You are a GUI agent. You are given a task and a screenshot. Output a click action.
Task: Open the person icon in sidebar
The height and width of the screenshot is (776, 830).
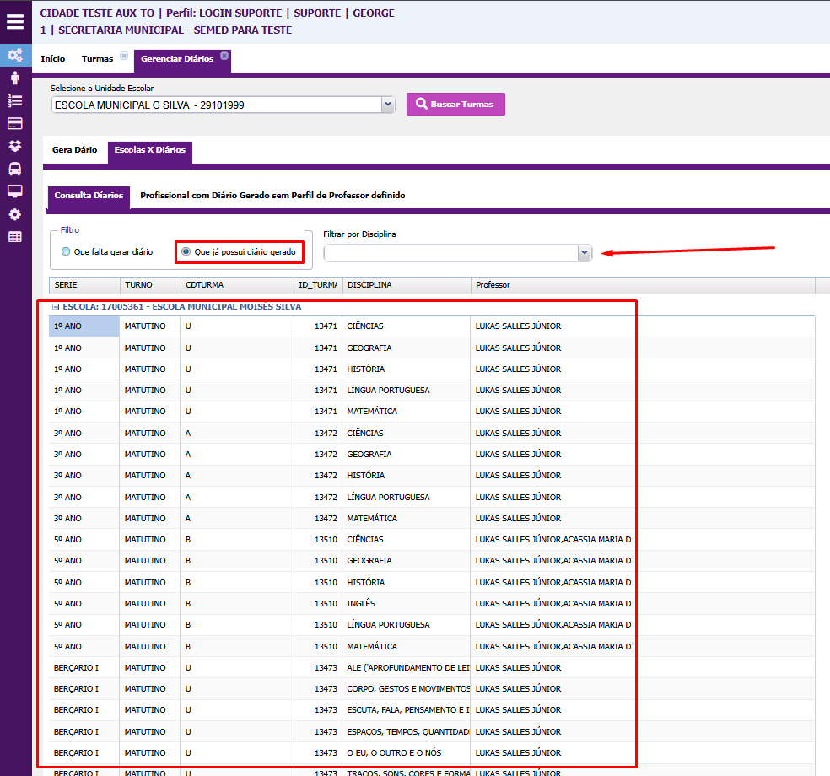point(15,78)
